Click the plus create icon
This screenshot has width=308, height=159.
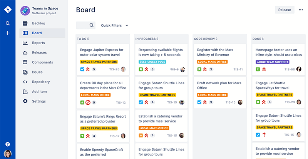(7, 33)
